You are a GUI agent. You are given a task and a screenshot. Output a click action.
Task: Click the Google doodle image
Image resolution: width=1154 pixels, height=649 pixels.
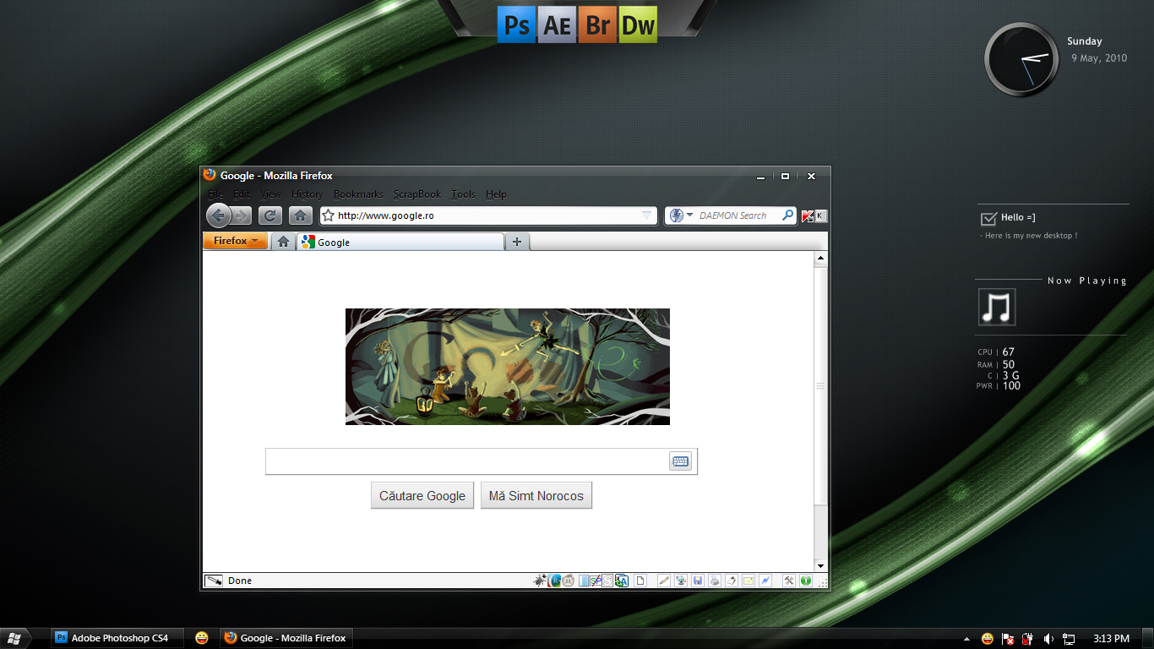pos(508,367)
